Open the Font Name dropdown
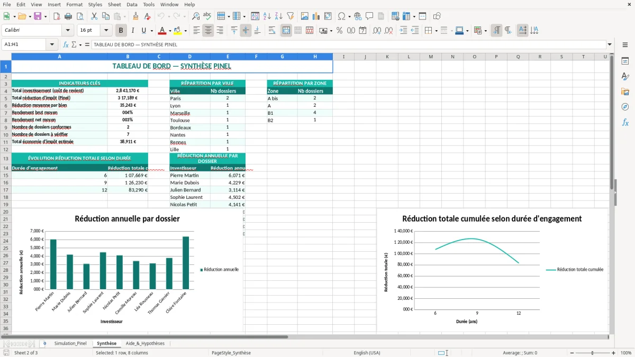 coord(67,31)
